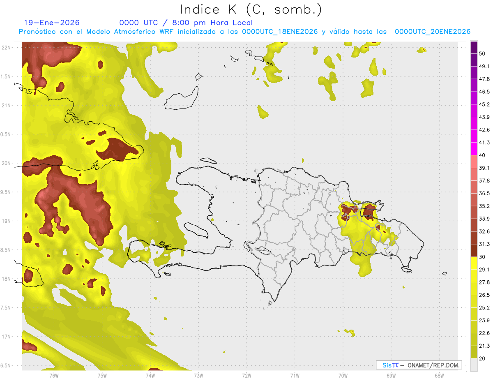Click the "71W" longitude label
The height and width of the screenshot is (381, 493).
click(x=295, y=375)
